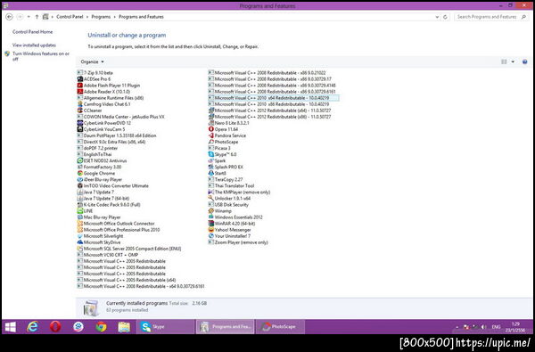Open Internet Explorer from the taskbar

[x=32, y=327]
